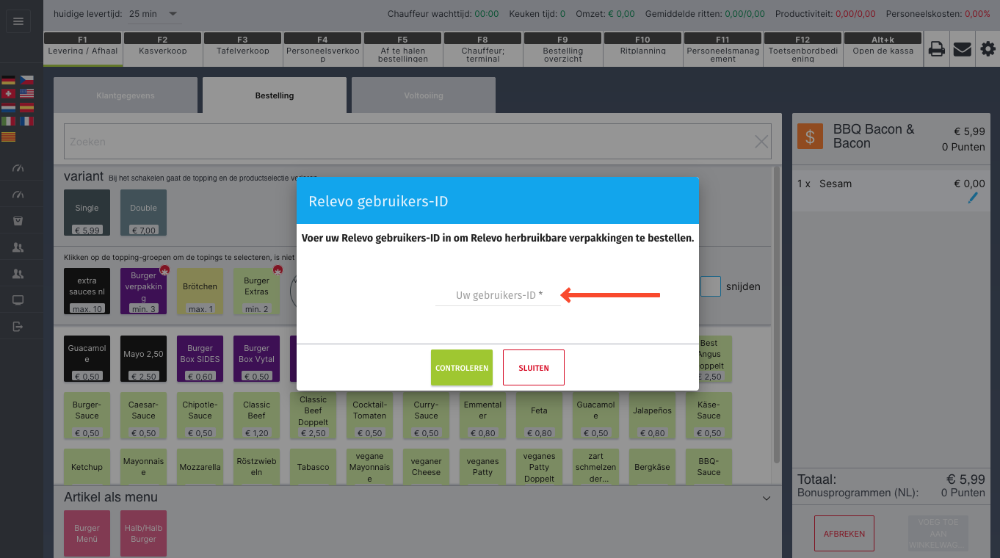Choose the Spanish flag language
Viewport: 1000px width, 558px height.
26,107
